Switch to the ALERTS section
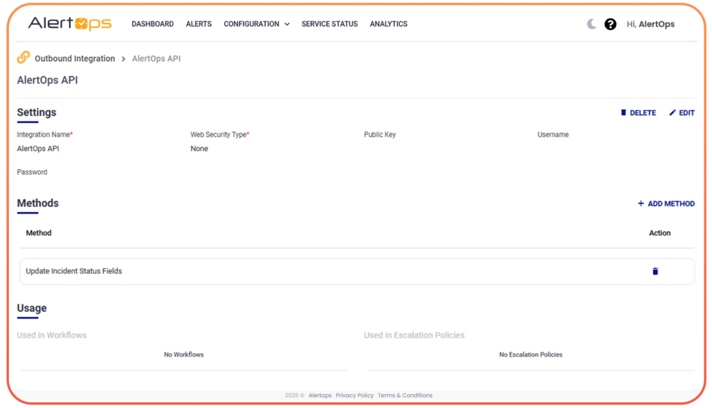The height and width of the screenshot is (408, 712). (198, 24)
